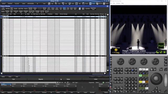Screen dimensions: 168x94
Task: Click the printer icon in Fixture Window toolbar
Action: (80, 9)
